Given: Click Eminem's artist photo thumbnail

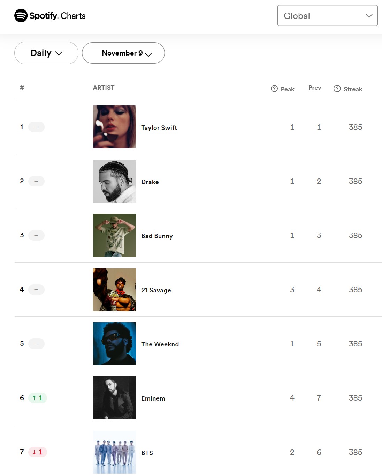Looking at the screenshot, I should tap(114, 398).
